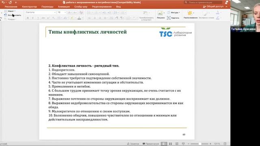This screenshot has width=260, height=146.
Task: Open the Фигуры shapes gallery
Action: [173, 13]
